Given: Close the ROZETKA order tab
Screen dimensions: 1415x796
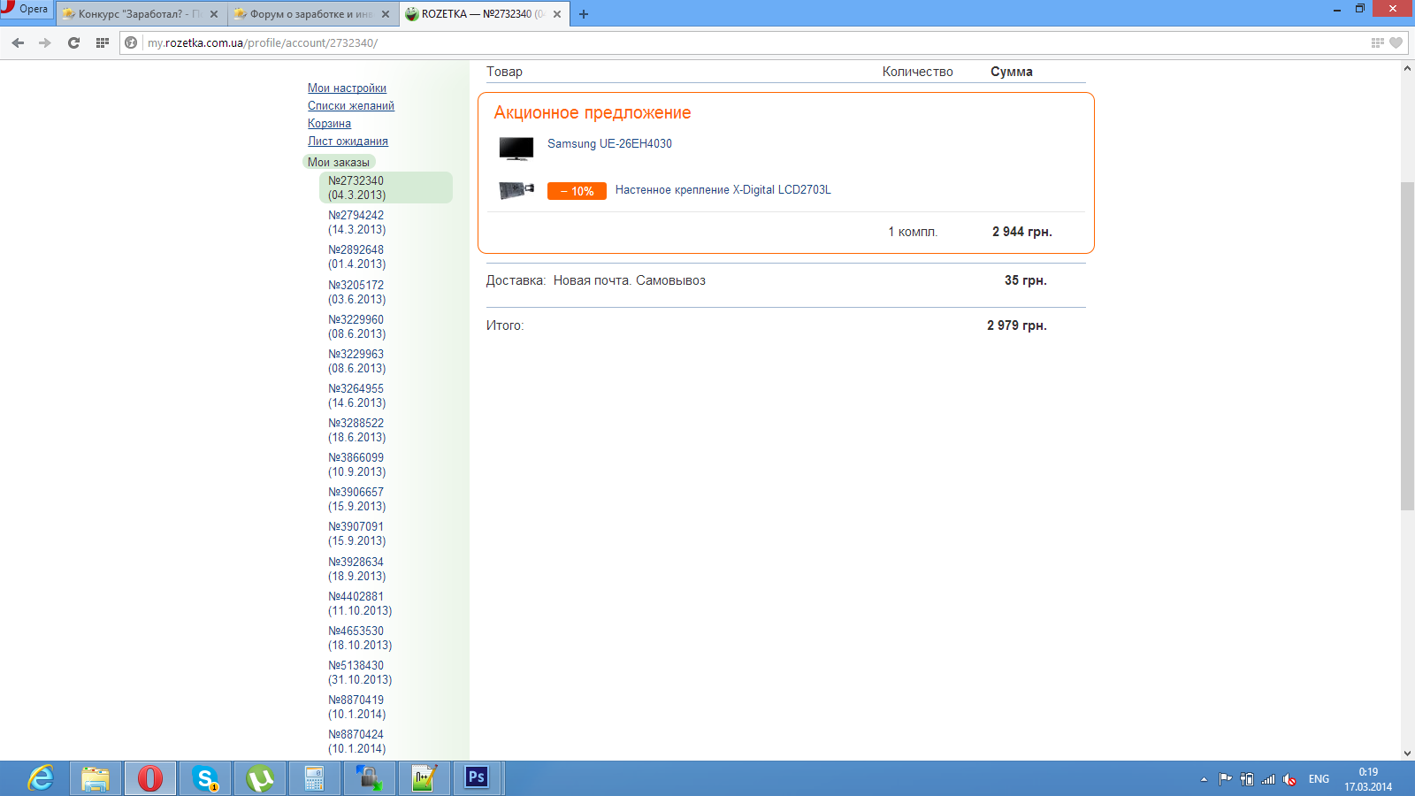Looking at the screenshot, I should (557, 14).
